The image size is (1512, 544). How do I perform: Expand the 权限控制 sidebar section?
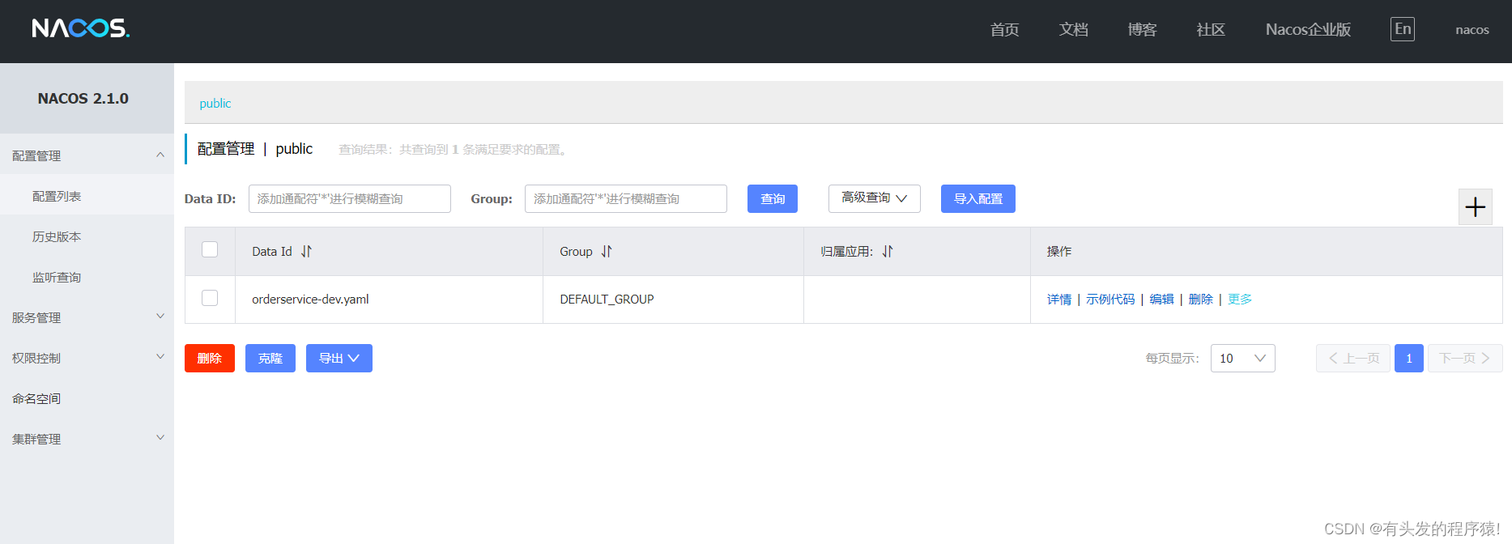click(87, 358)
